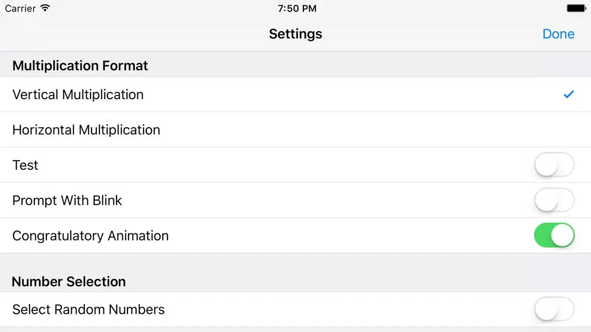Tap the blue checkmark beside Vertical Multiplication
Viewport: 591px width, 332px height.
pyautogui.click(x=569, y=94)
